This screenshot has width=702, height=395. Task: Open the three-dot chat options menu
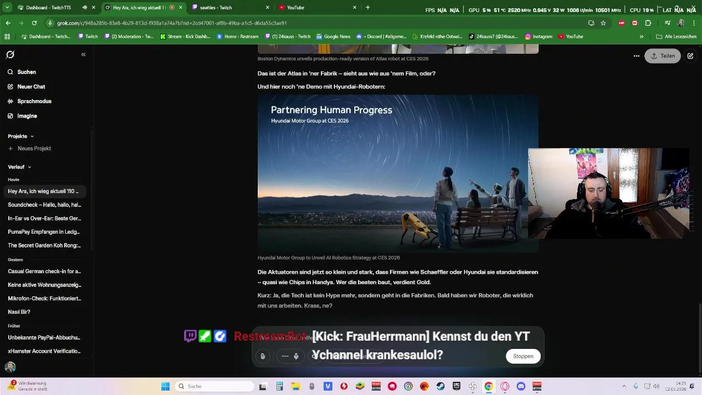coord(636,56)
